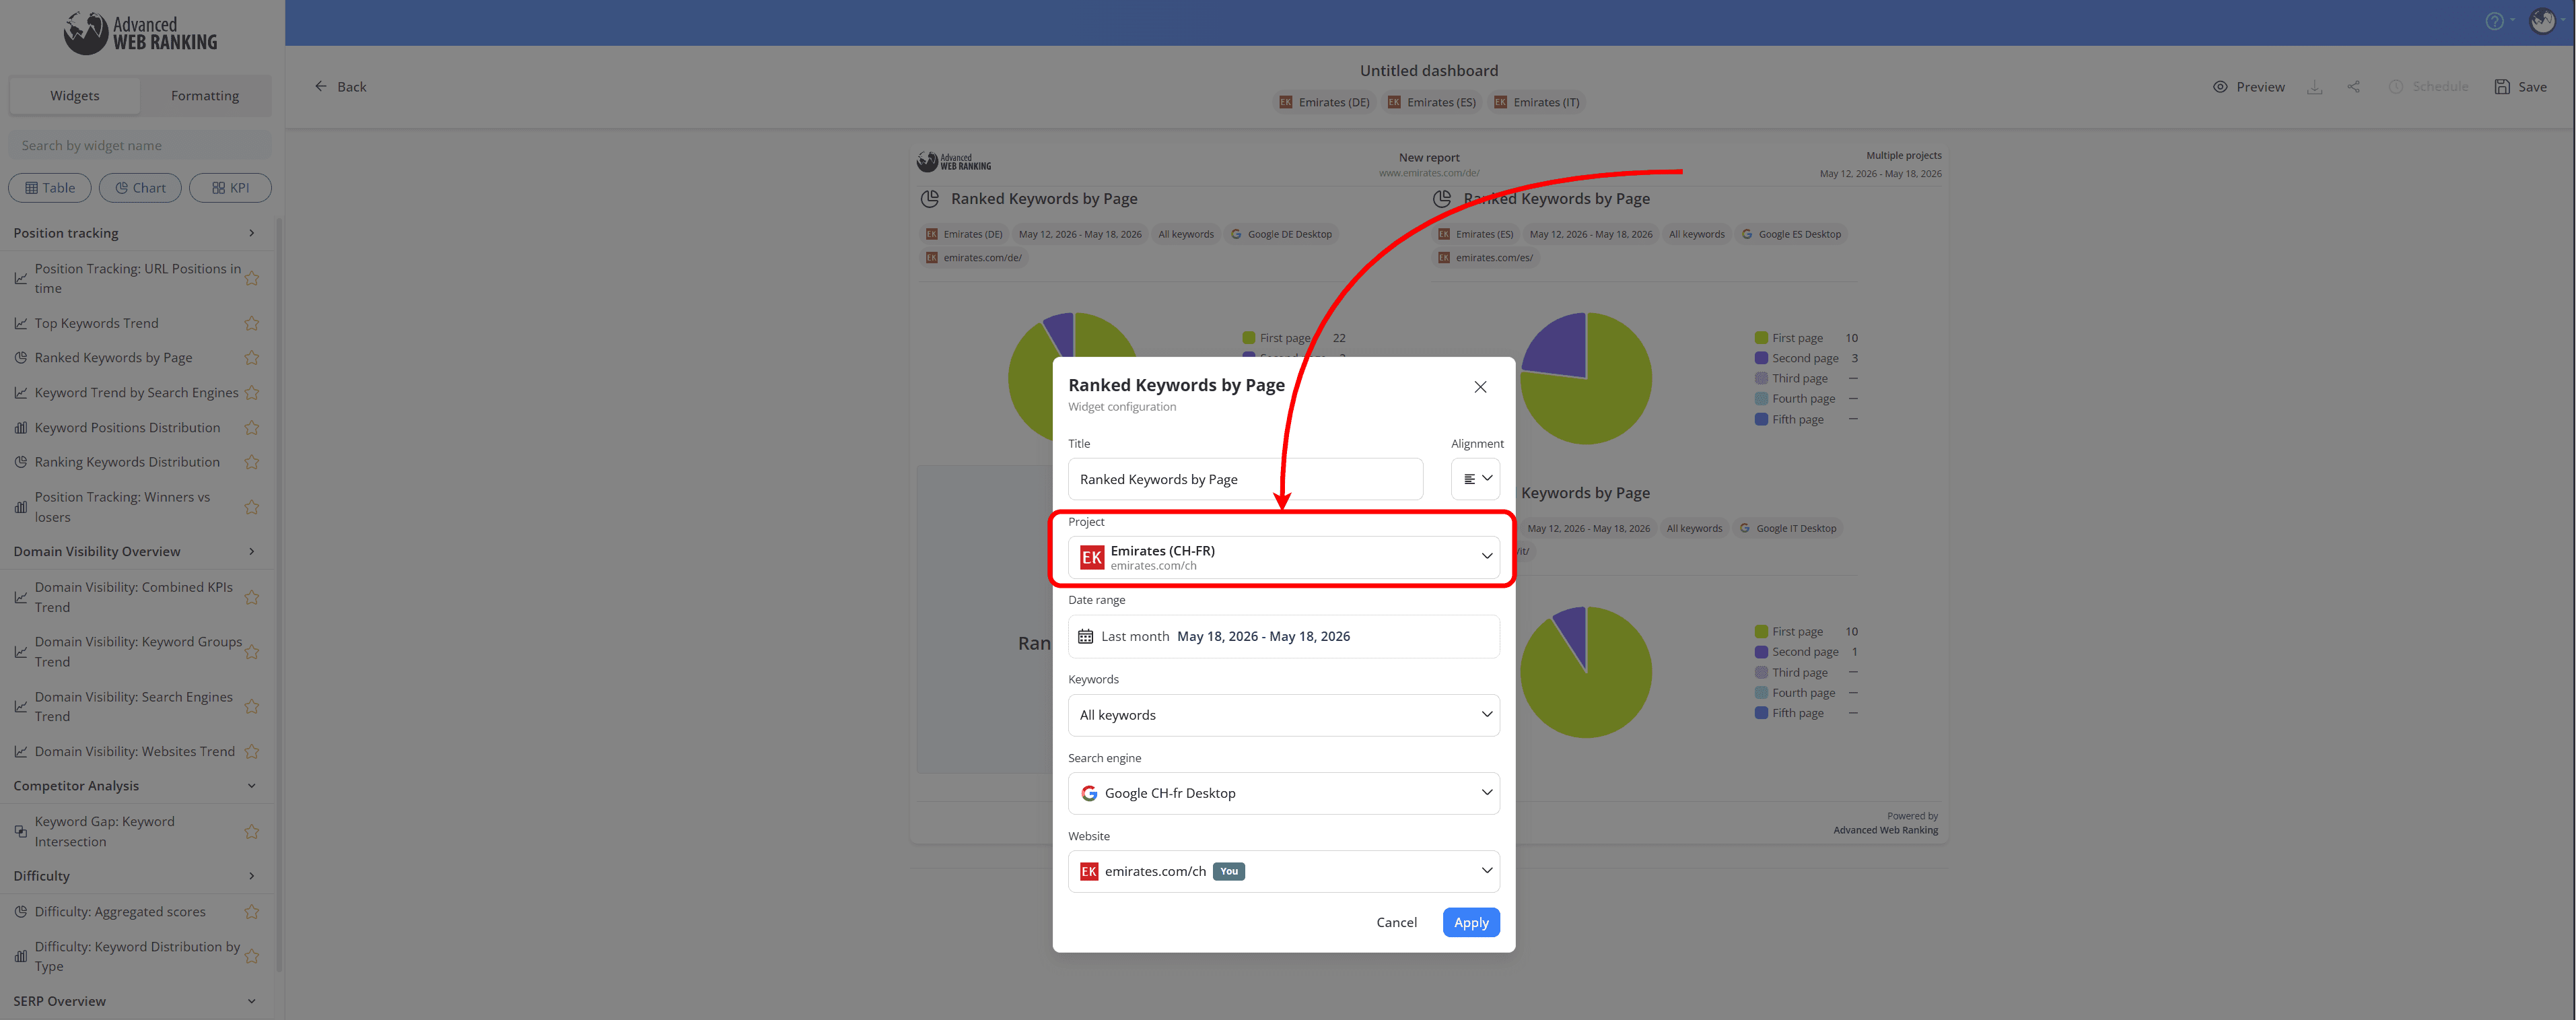Click the Fifth page swatch below Second page 1
This screenshot has width=2576, height=1020.
click(1761, 713)
